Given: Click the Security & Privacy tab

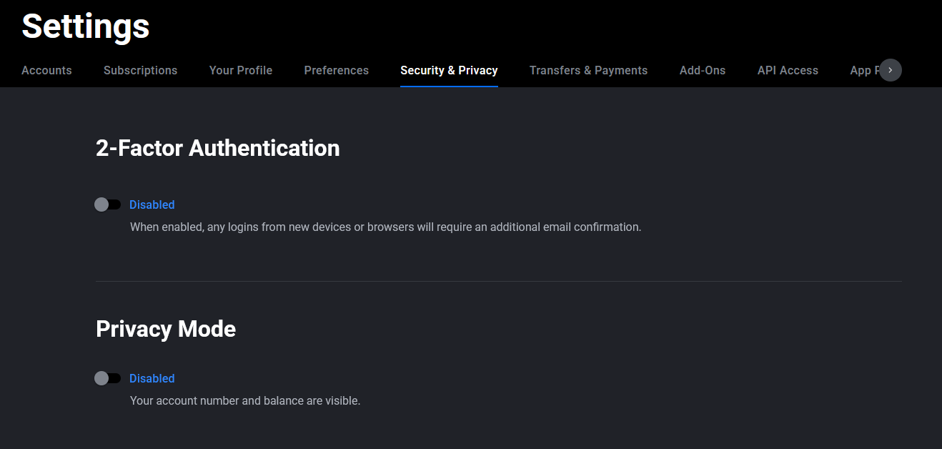Looking at the screenshot, I should pos(449,70).
